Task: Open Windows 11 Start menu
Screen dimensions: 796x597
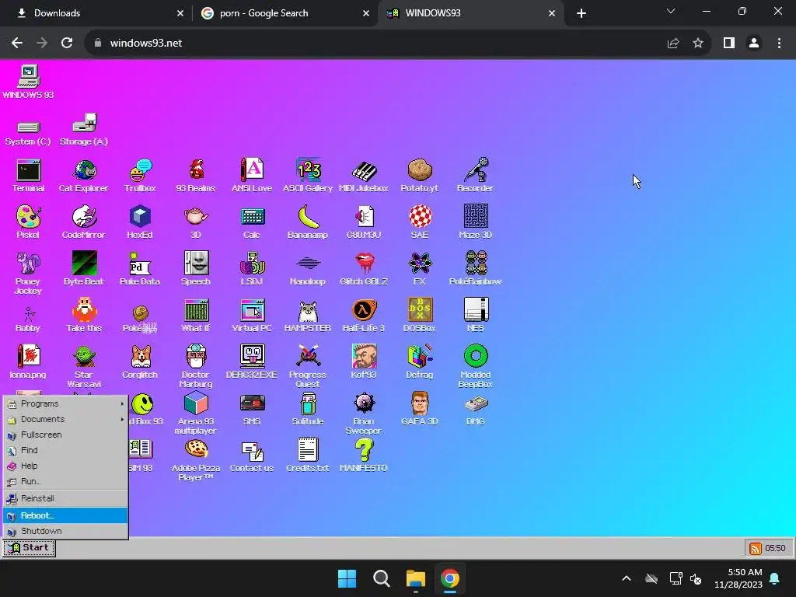Action: click(x=347, y=578)
